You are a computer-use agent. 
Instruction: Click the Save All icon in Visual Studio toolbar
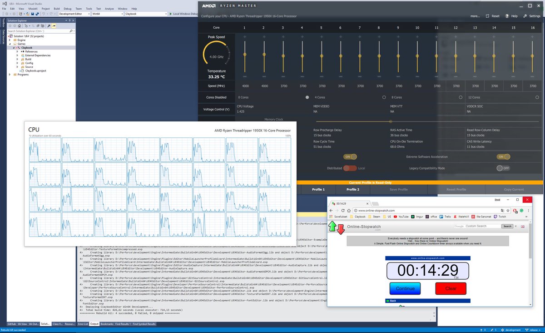[37, 14]
